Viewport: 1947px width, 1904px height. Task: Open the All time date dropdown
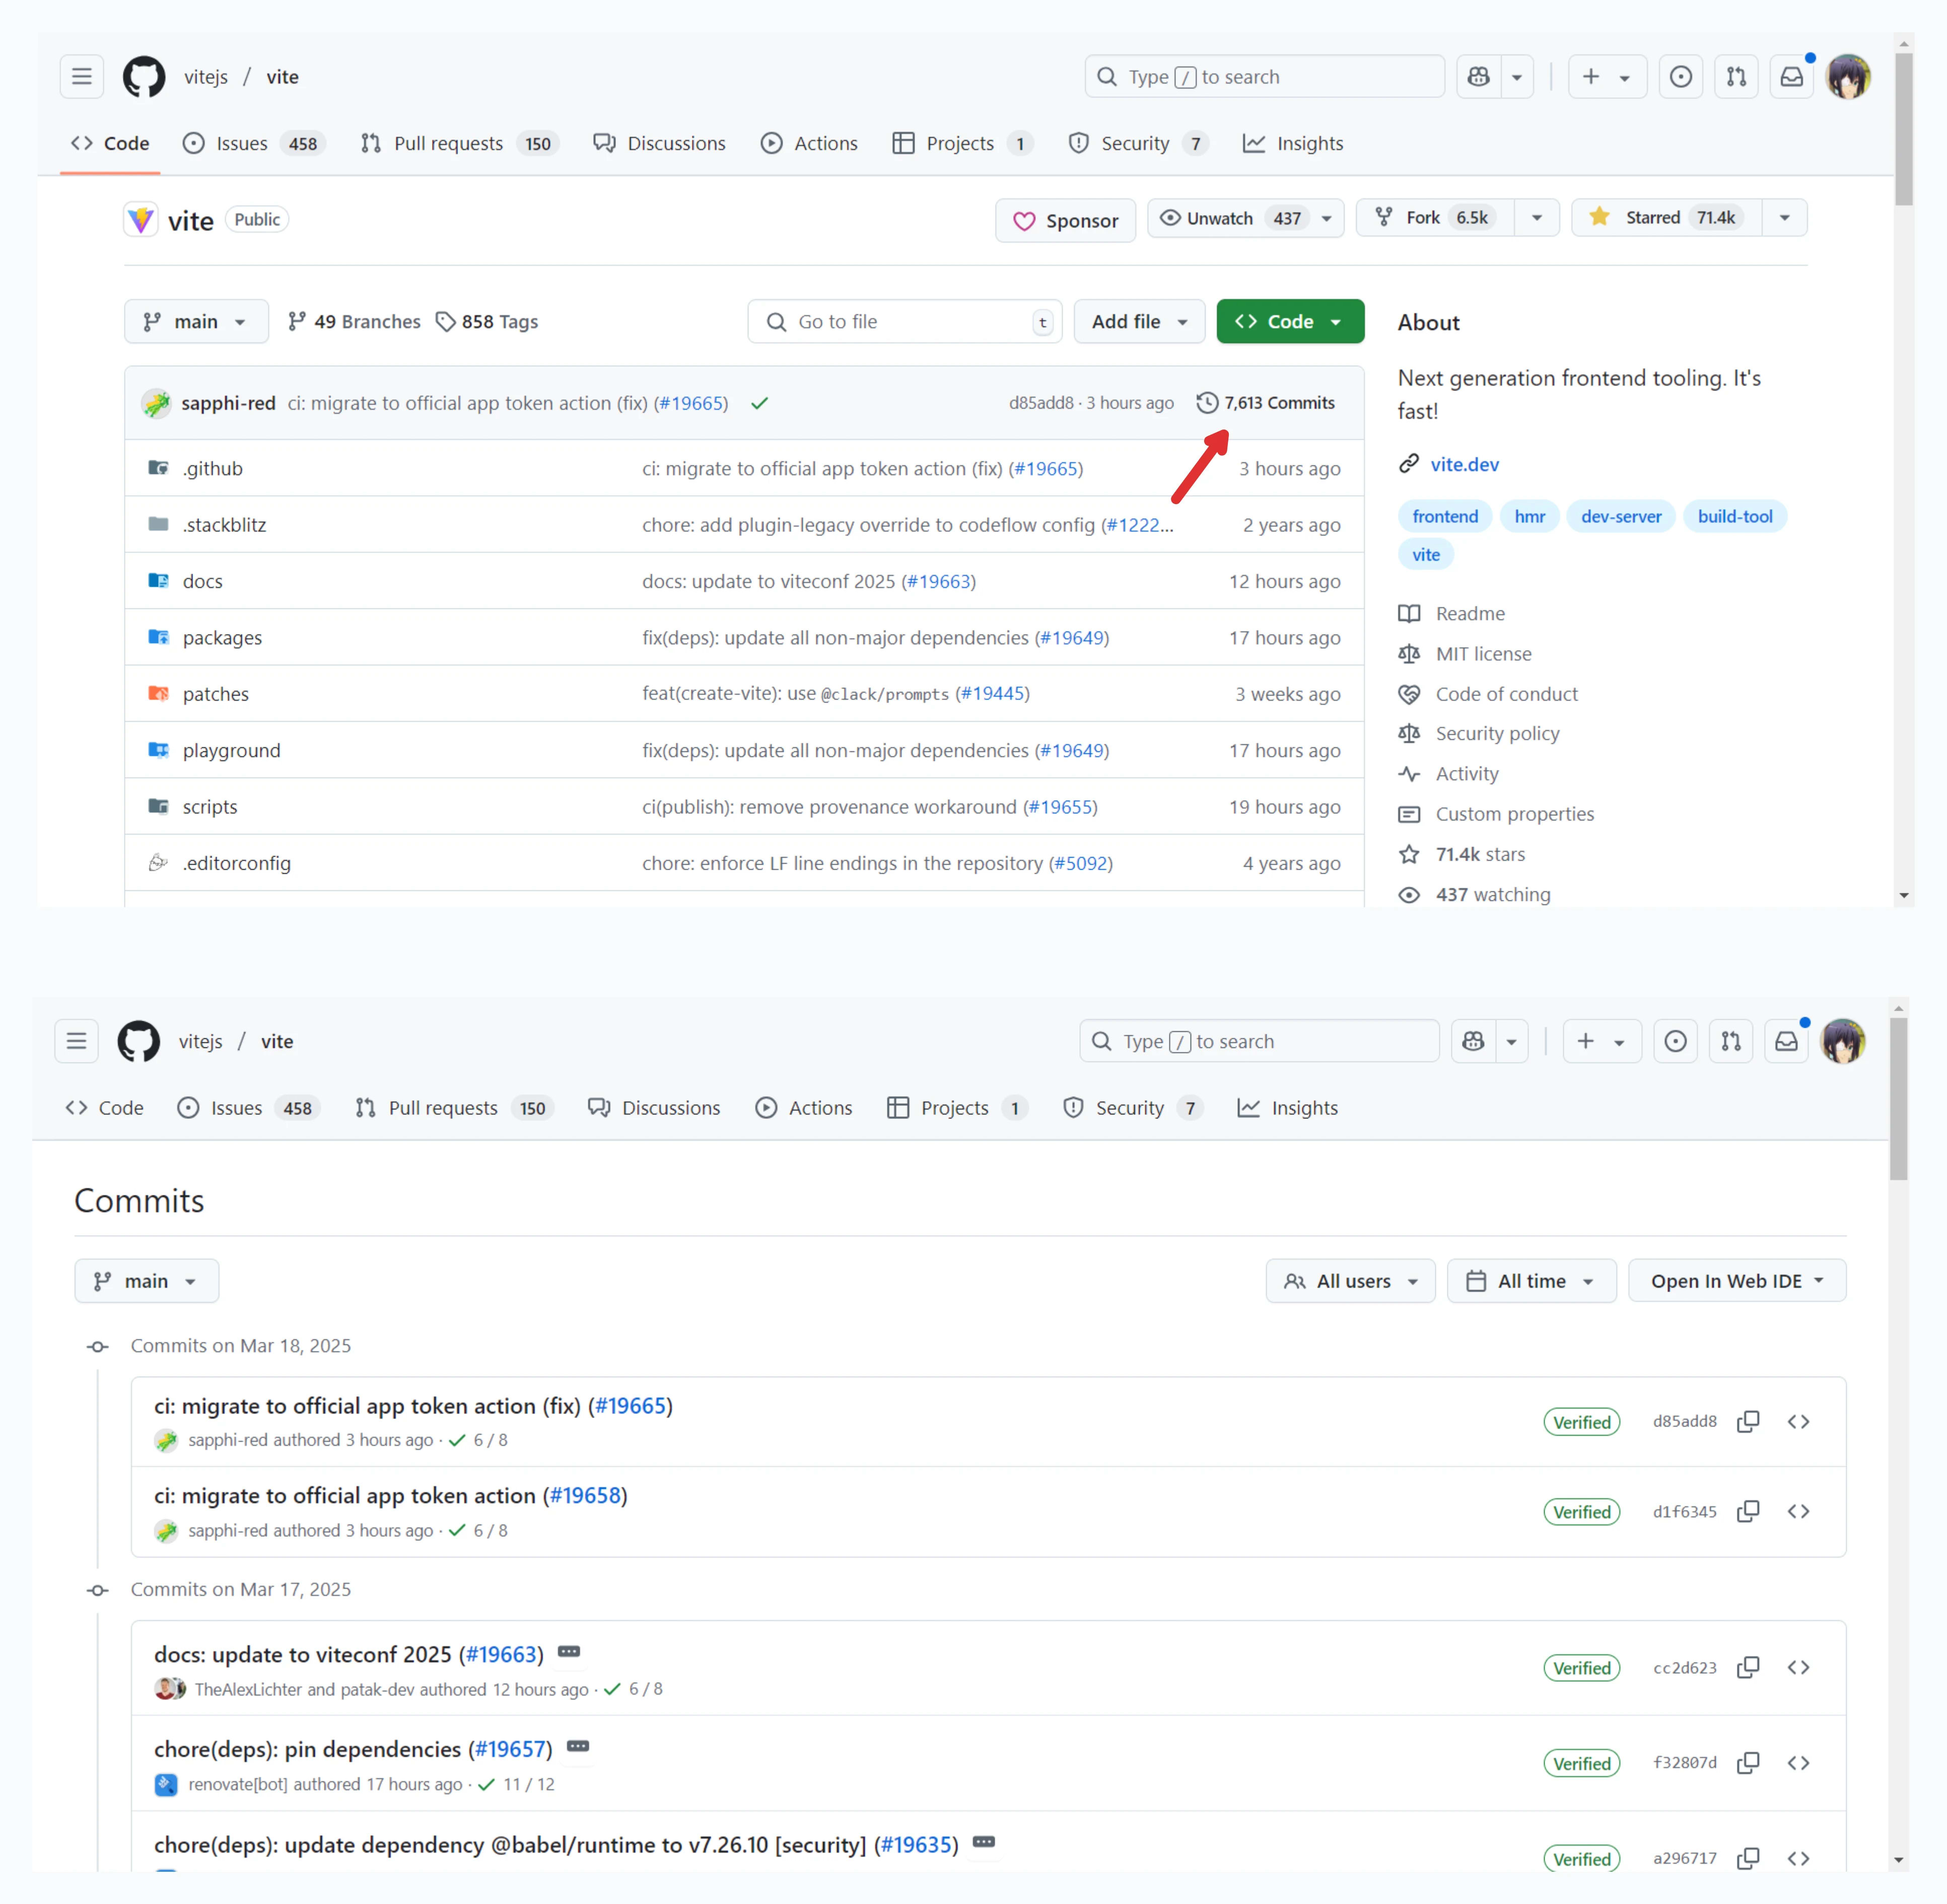(x=1531, y=1281)
